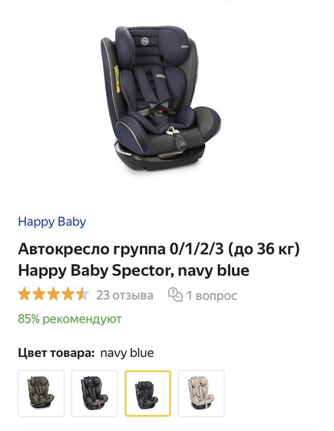Click the "Цвет товара:" label
This screenshot has height=431, width=334.
click(x=56, y=353)
